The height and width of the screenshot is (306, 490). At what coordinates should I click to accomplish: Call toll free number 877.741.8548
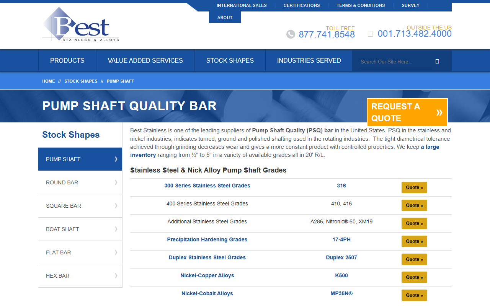coord(327,34)
